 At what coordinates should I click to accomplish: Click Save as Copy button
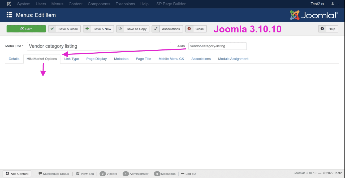[133, 29]
